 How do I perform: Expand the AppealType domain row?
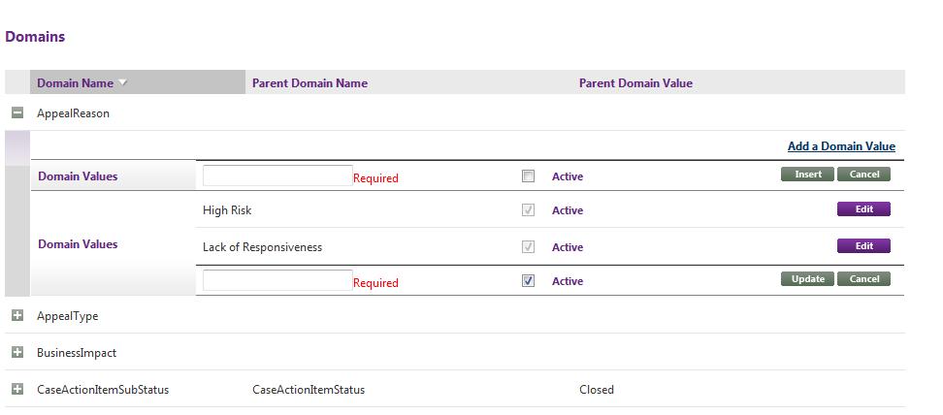(x=16, y=315)
